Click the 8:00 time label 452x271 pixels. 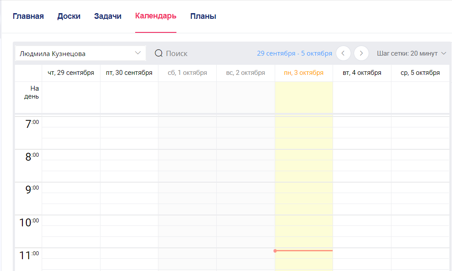[32, 156]
